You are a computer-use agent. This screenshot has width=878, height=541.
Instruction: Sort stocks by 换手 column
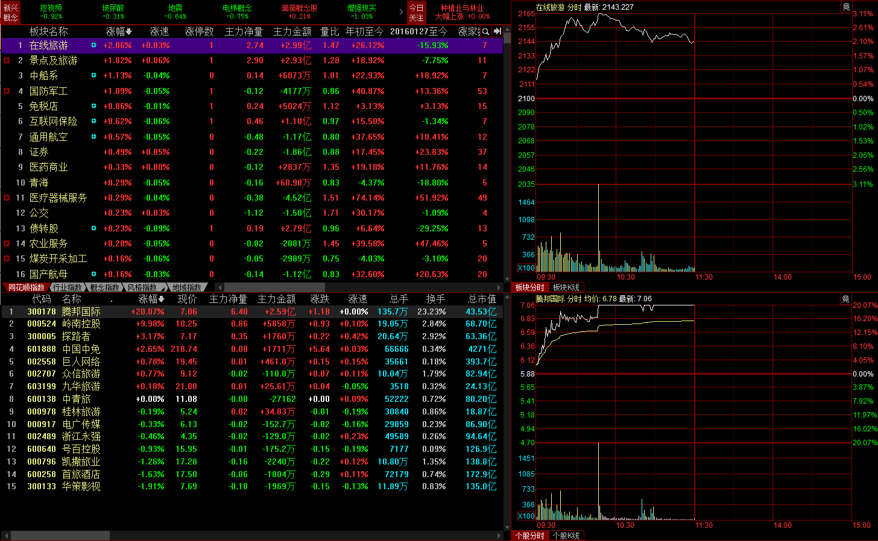pyautogui.click(x=435, y=299)
